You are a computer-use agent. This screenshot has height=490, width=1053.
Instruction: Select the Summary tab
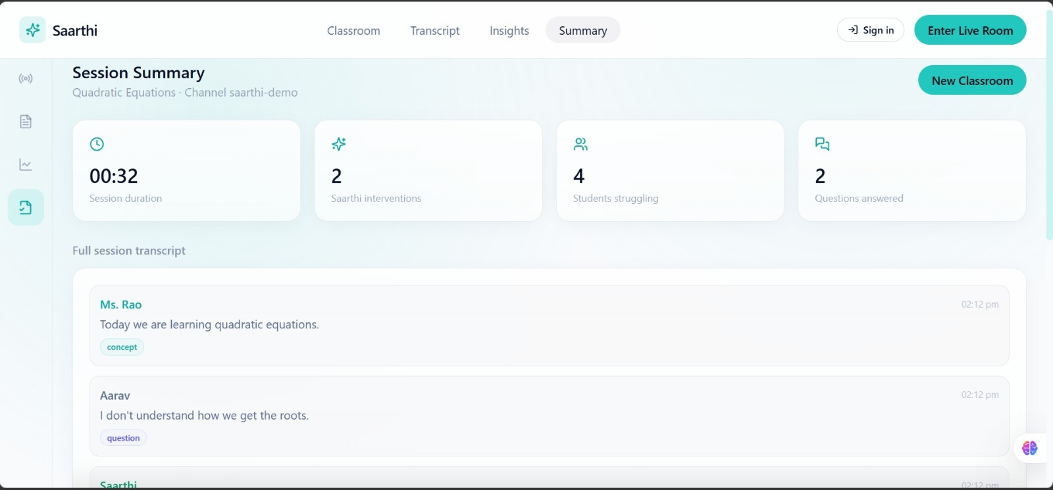click(583, 30)
